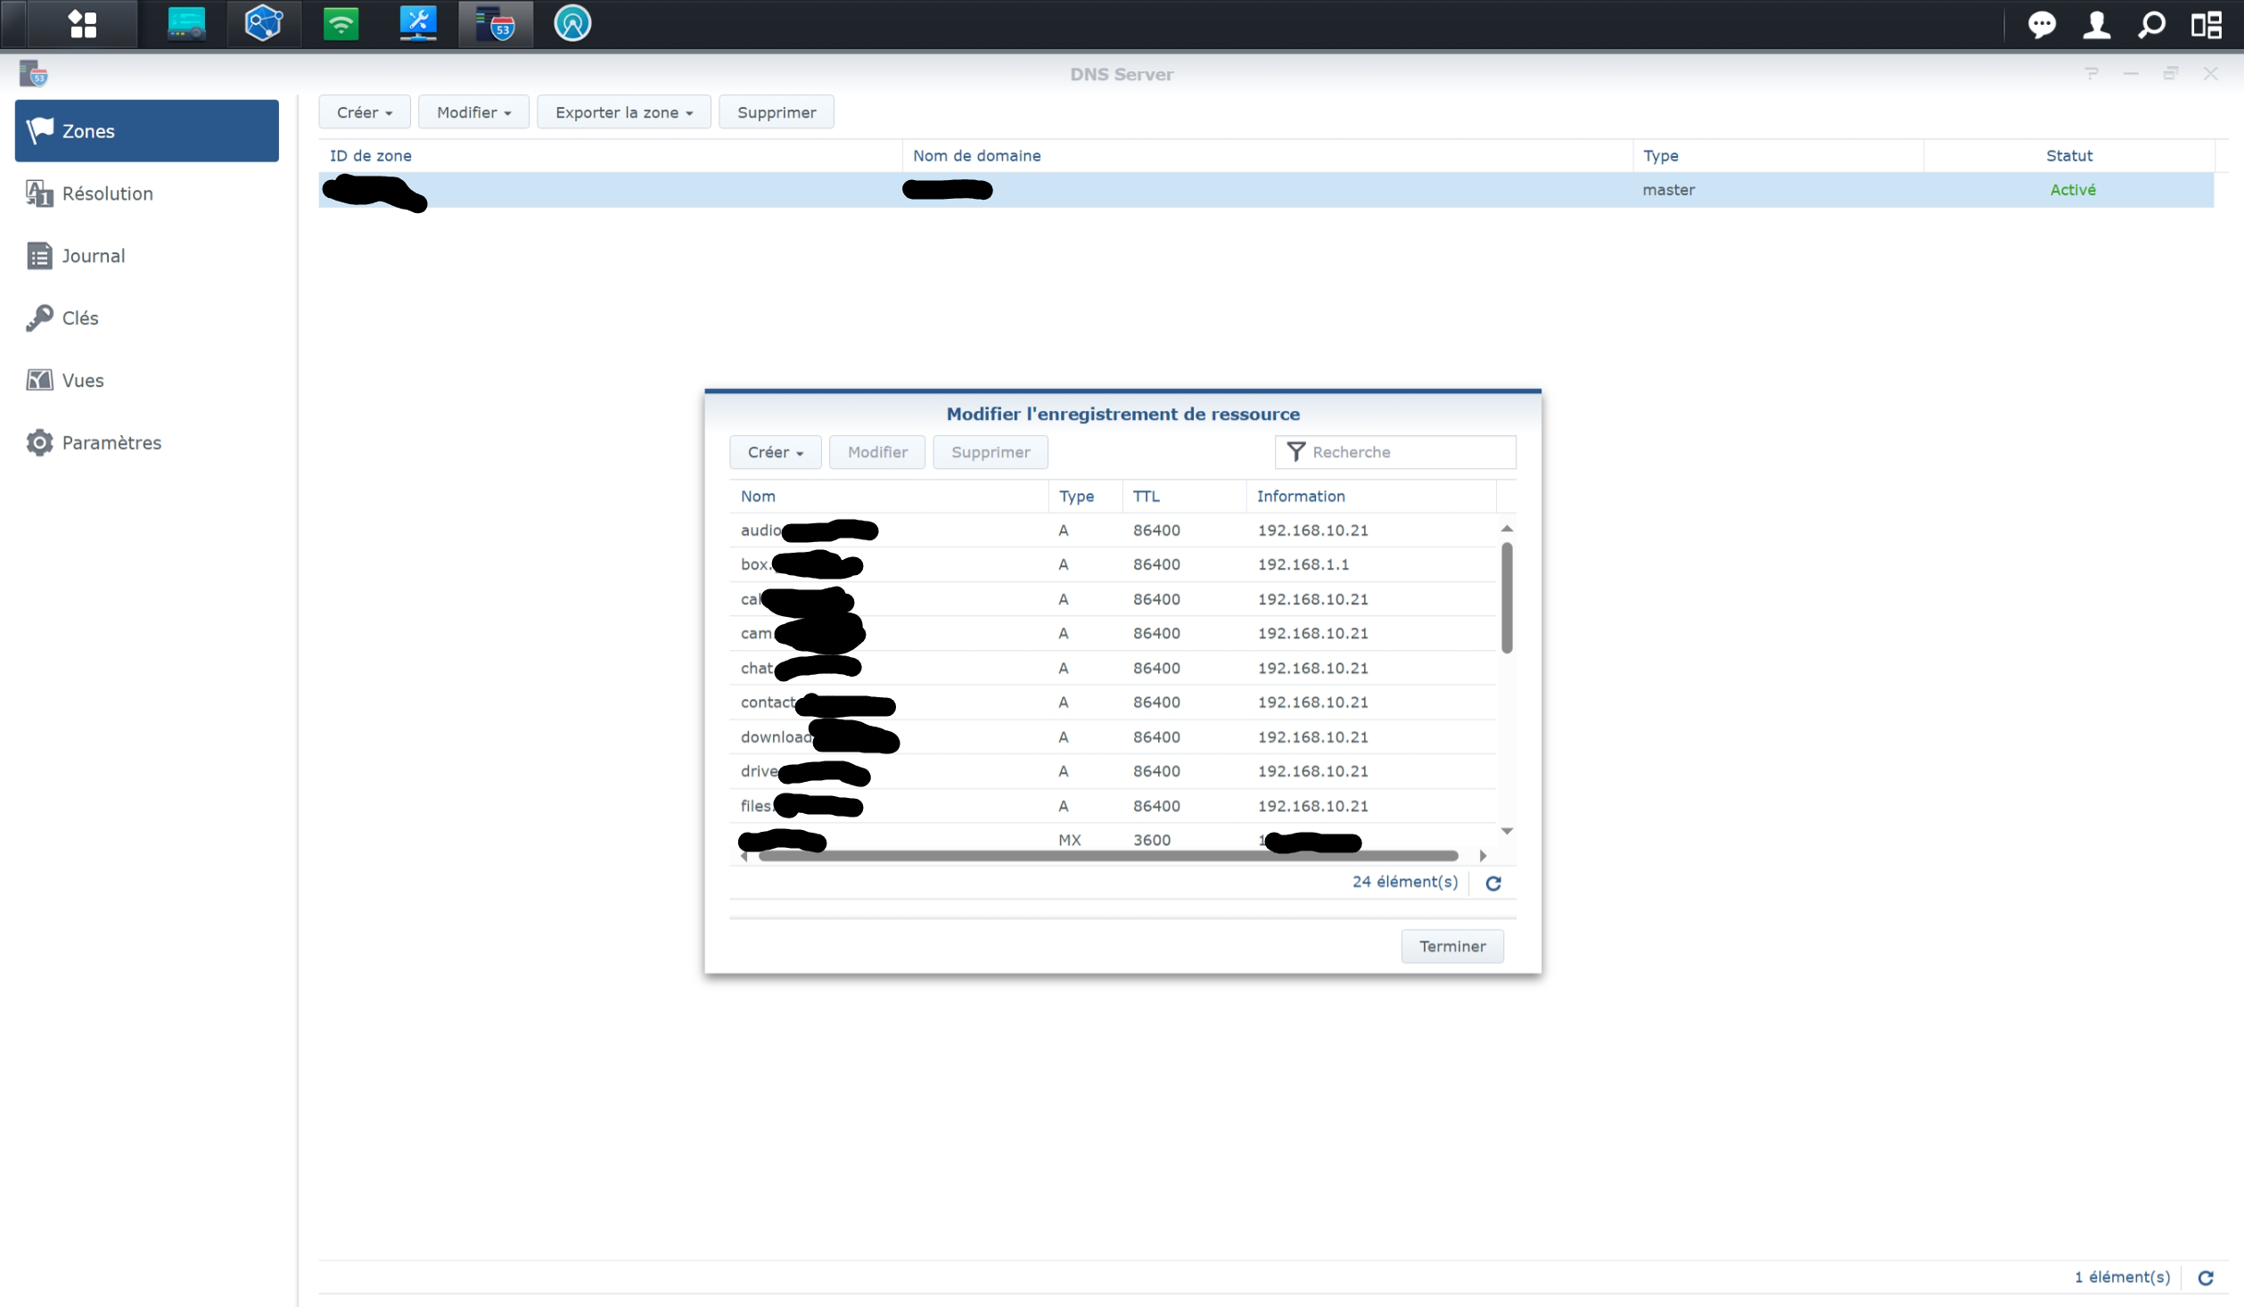The height and width of the screenshot is (1307, 2244).
Task: Open the Créer dropdown in dialog
Action: 775,452
